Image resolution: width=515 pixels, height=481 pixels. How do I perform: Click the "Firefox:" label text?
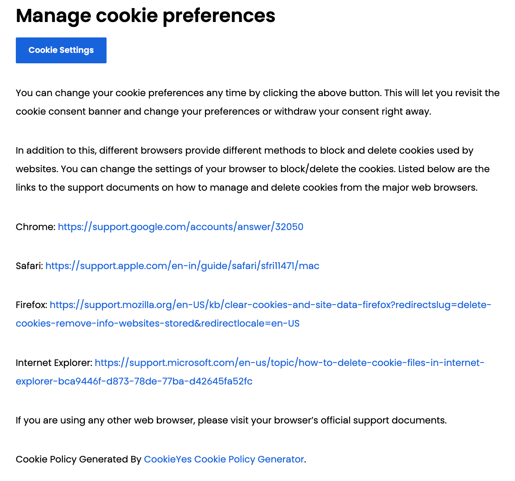[x=32, y=305]
